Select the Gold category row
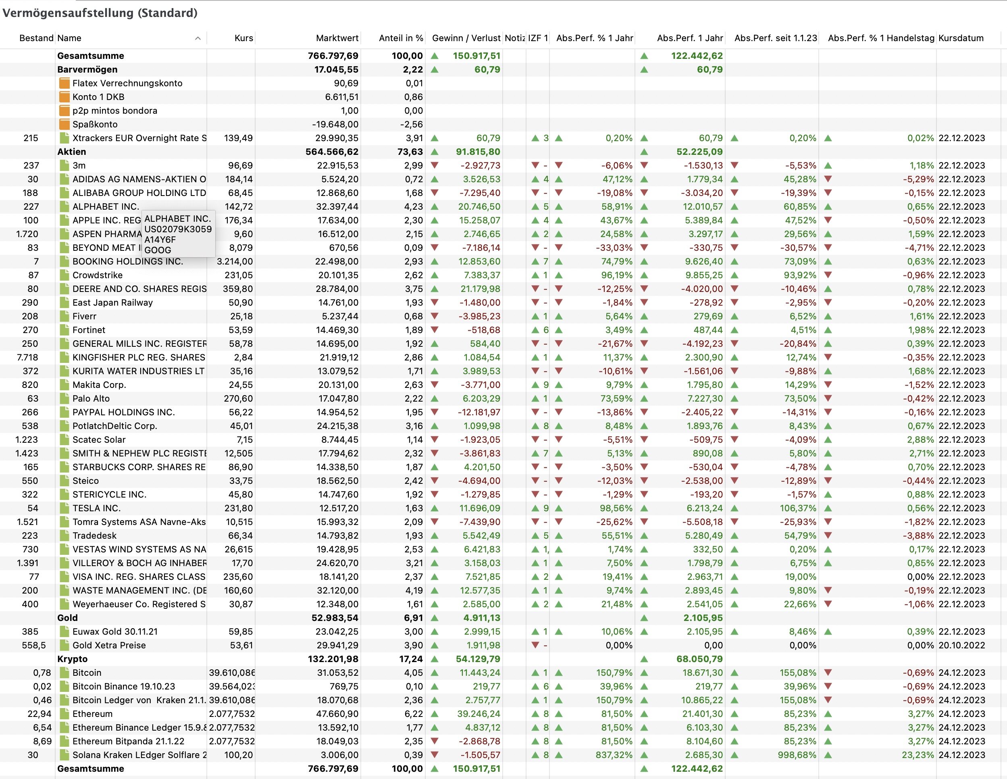The width and height of the screenshot is (1007, 779). tap(67, 618)
